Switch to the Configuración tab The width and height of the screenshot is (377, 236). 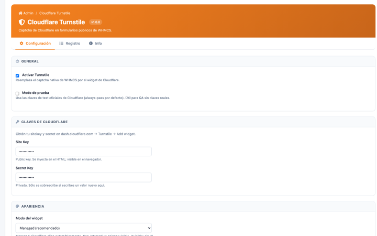pos(35,44)
